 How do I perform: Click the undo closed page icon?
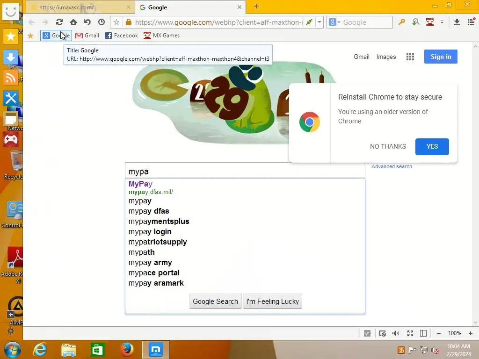[87, 22]
